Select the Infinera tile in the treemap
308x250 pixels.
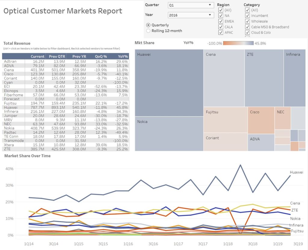(295, 78)
